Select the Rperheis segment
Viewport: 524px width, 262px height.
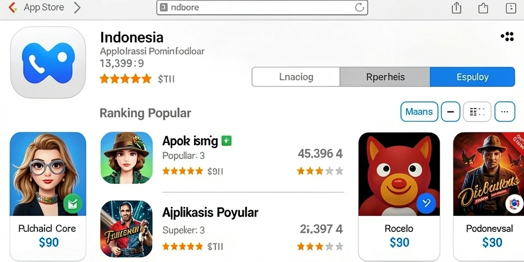(385, 77)
